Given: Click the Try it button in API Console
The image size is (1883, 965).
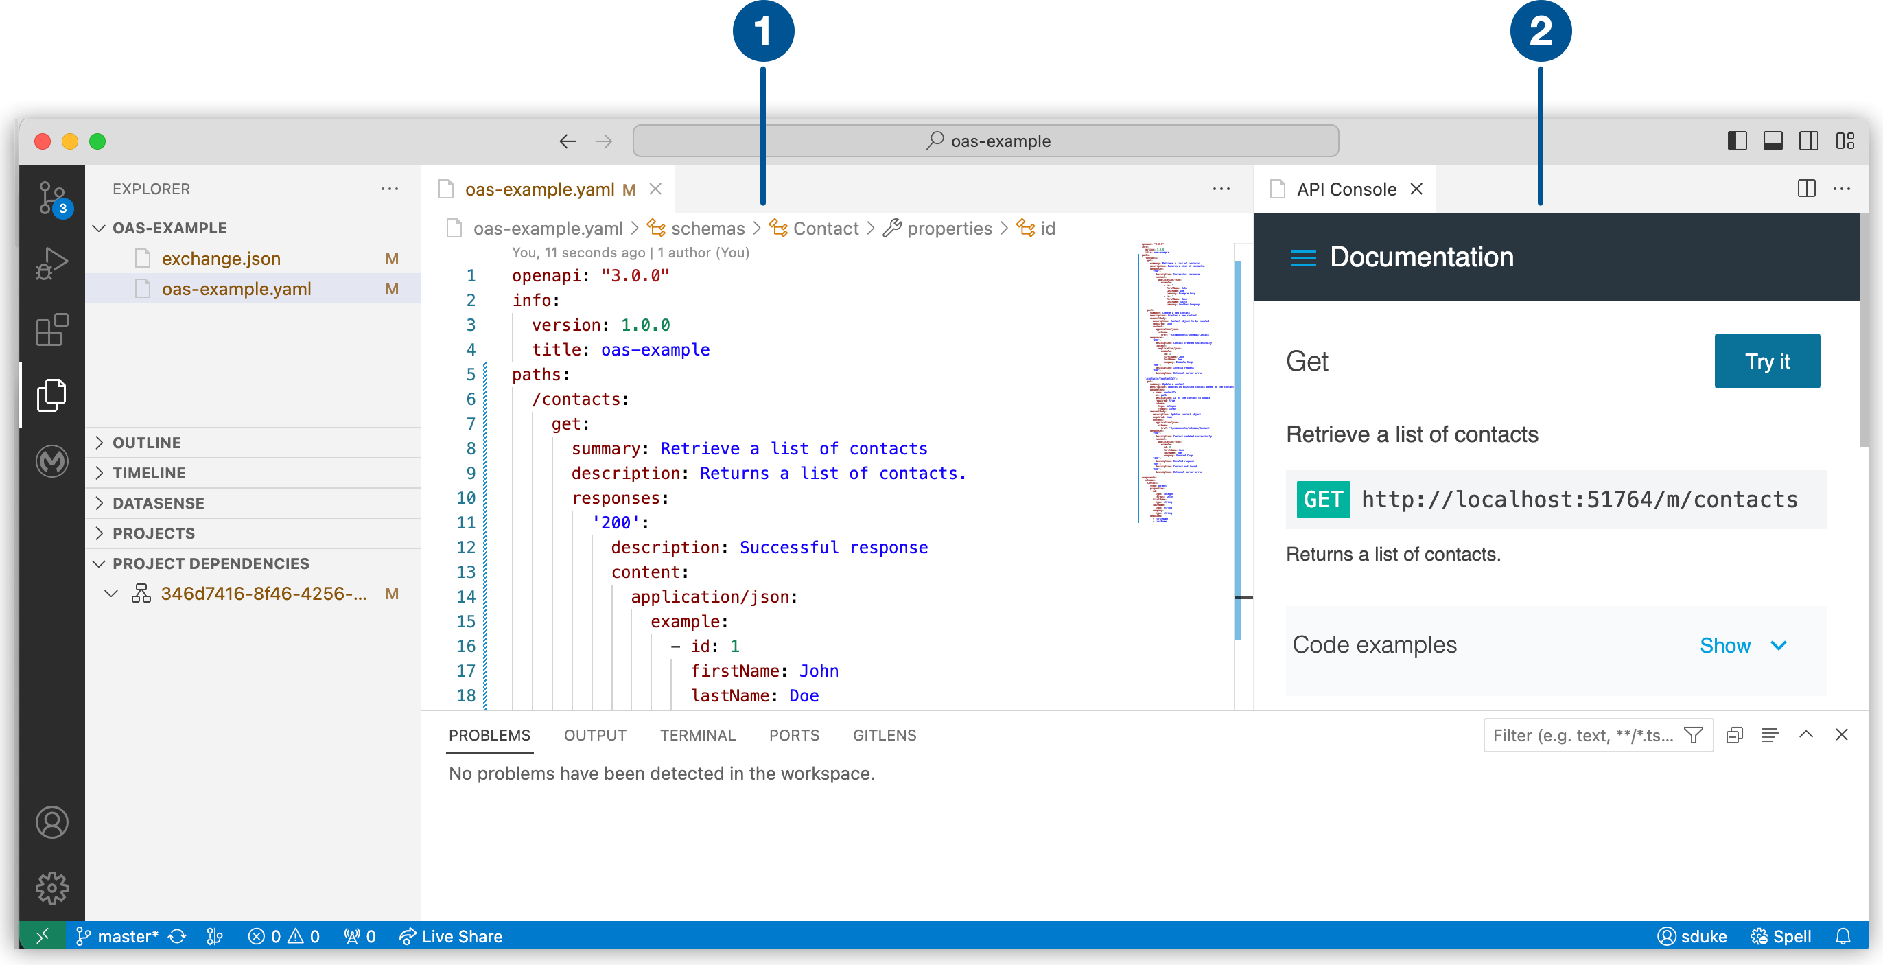Looking at the screenshot, I should pyautogui.click(x=1768, y=360).
